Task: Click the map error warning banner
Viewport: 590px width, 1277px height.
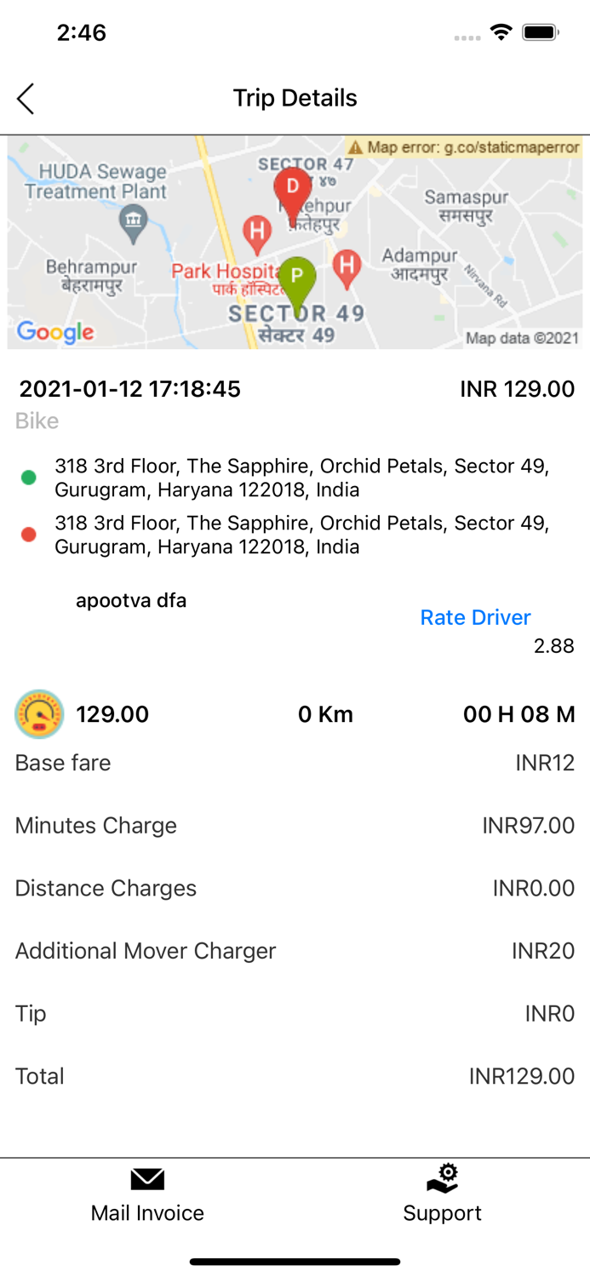Action: coord(464,147)
